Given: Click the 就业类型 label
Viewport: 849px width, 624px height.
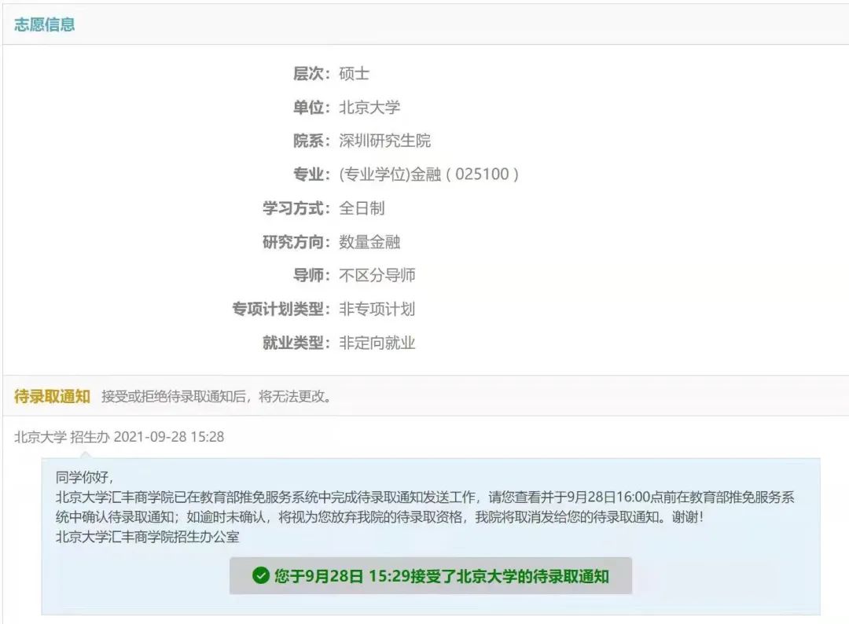Looking at the screenshot, I should click(x=296, y=343).
